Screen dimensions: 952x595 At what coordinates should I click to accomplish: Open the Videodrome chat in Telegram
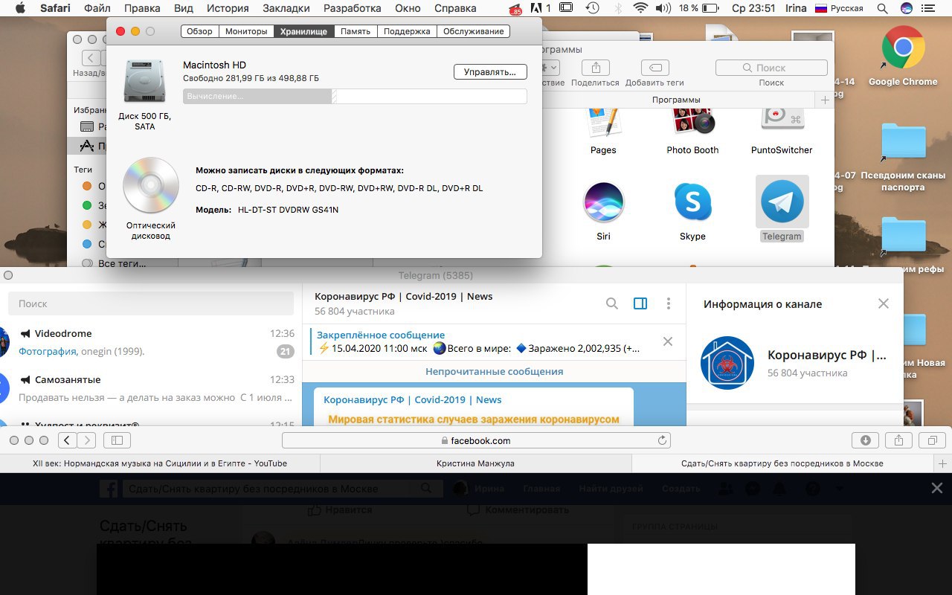pos(151,342)
